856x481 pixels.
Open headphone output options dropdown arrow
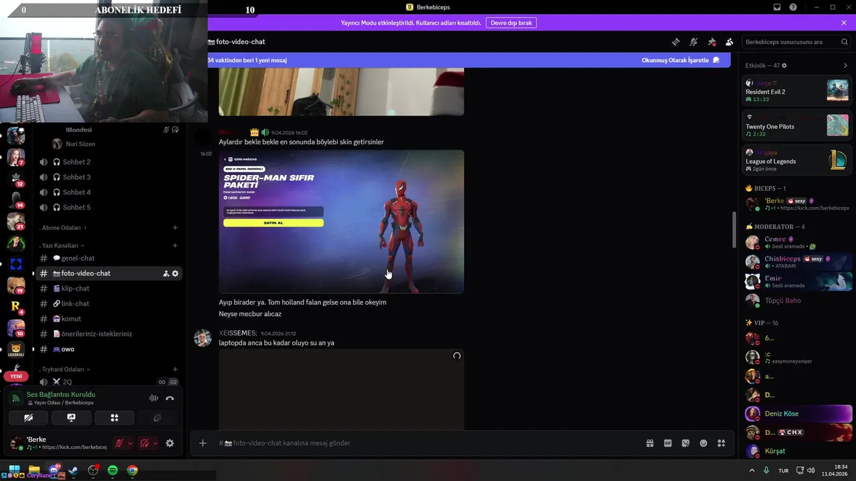pos(156,443)
